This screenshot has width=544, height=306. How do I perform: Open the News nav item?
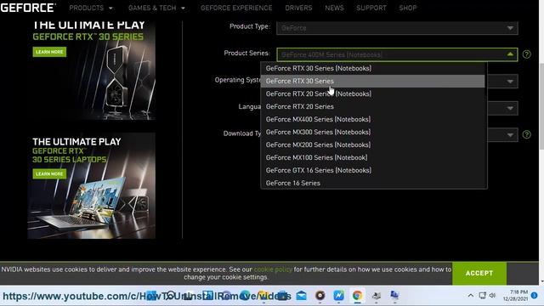[x=334, y=8]
